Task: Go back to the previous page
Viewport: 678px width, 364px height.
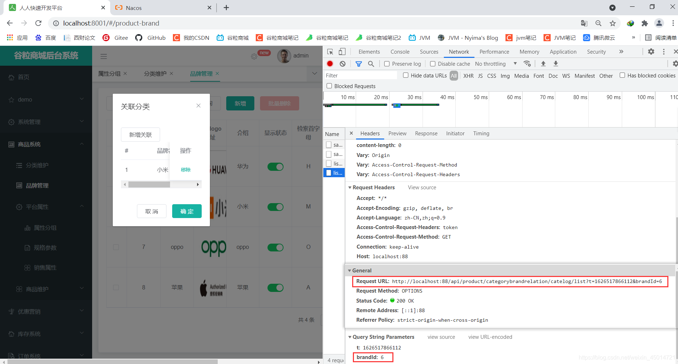Action: point(10,23)
